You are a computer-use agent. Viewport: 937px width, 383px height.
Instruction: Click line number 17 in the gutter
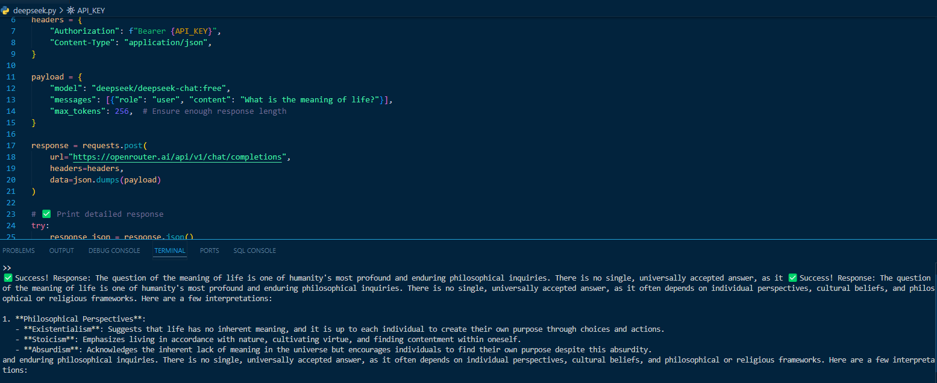11,146
